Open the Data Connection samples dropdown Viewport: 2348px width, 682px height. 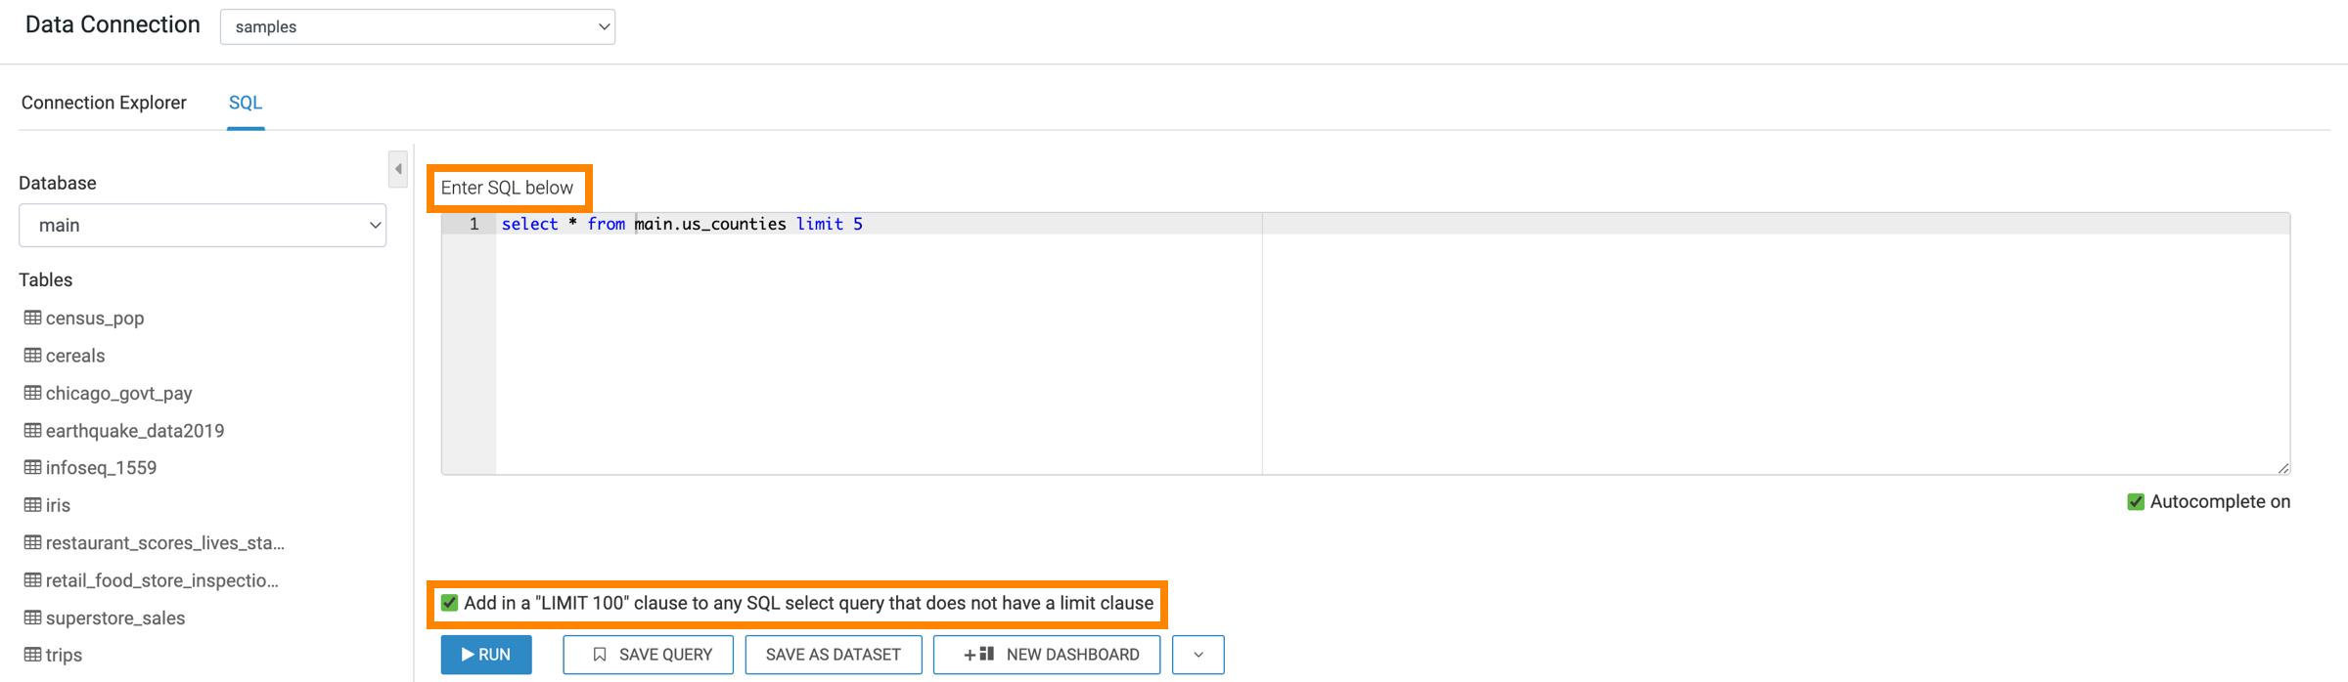417,27
